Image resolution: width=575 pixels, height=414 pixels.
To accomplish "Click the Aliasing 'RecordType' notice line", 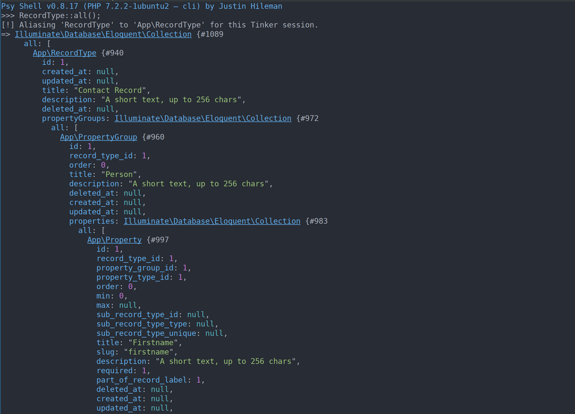I will tap(159, 25).
